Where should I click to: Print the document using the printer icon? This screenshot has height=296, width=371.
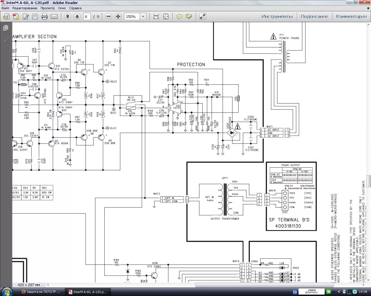[x=45, y=16]
